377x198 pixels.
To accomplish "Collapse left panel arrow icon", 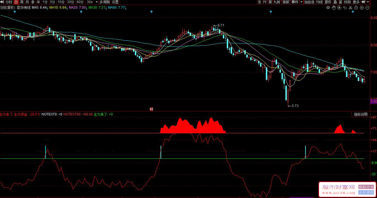I will click(3, 2).
